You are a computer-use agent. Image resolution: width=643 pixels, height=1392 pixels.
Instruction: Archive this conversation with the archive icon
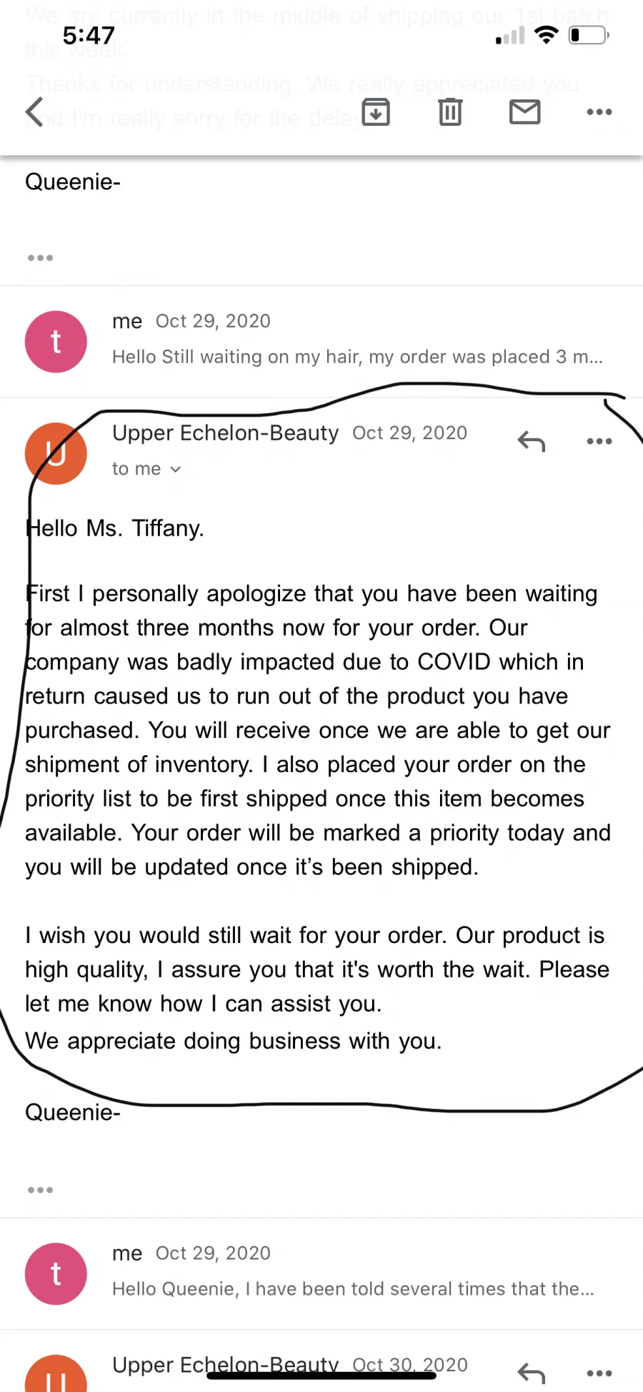pos(376,112)
